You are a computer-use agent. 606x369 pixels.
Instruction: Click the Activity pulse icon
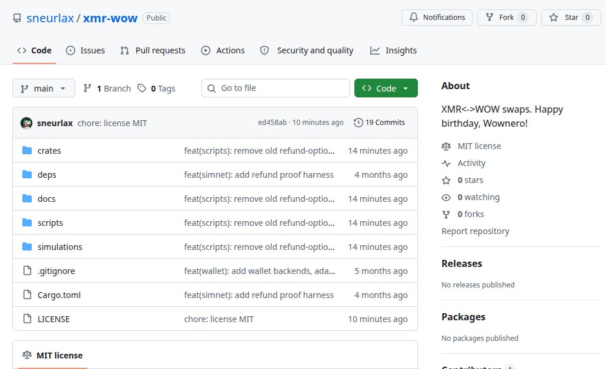pos(446,163)
